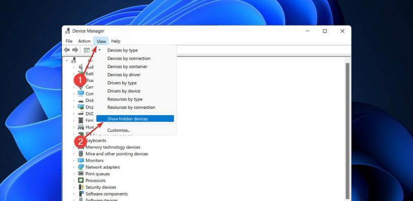
Task: Click the Software components icon
Action: (81, 194)
